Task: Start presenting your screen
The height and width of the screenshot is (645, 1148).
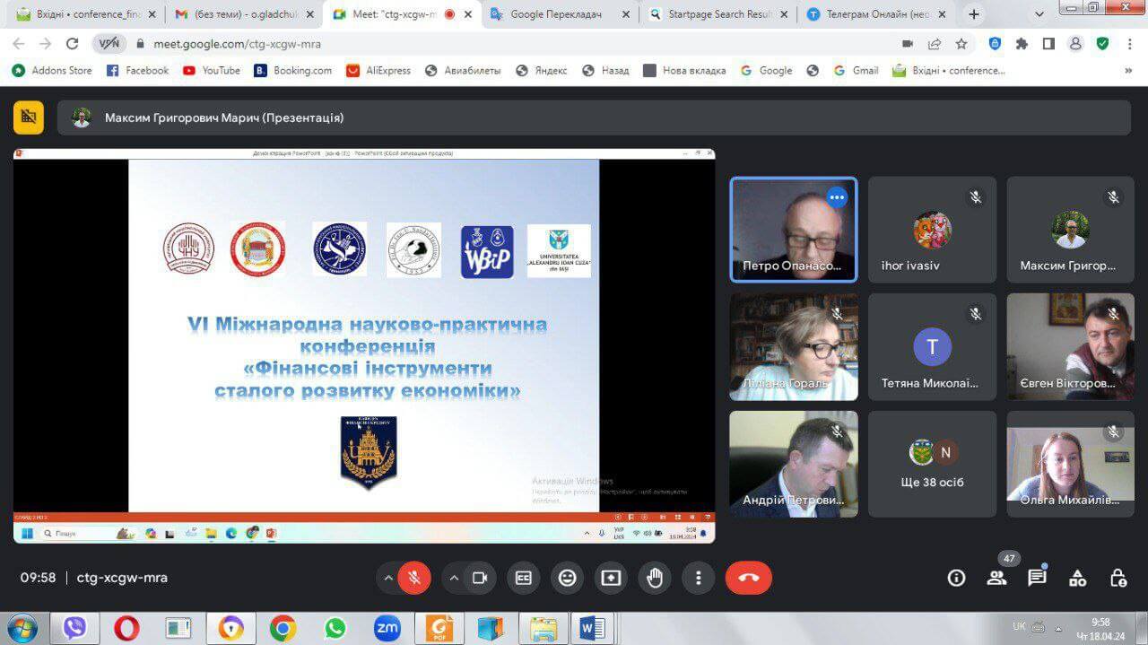Action: (x=611, y=578)
